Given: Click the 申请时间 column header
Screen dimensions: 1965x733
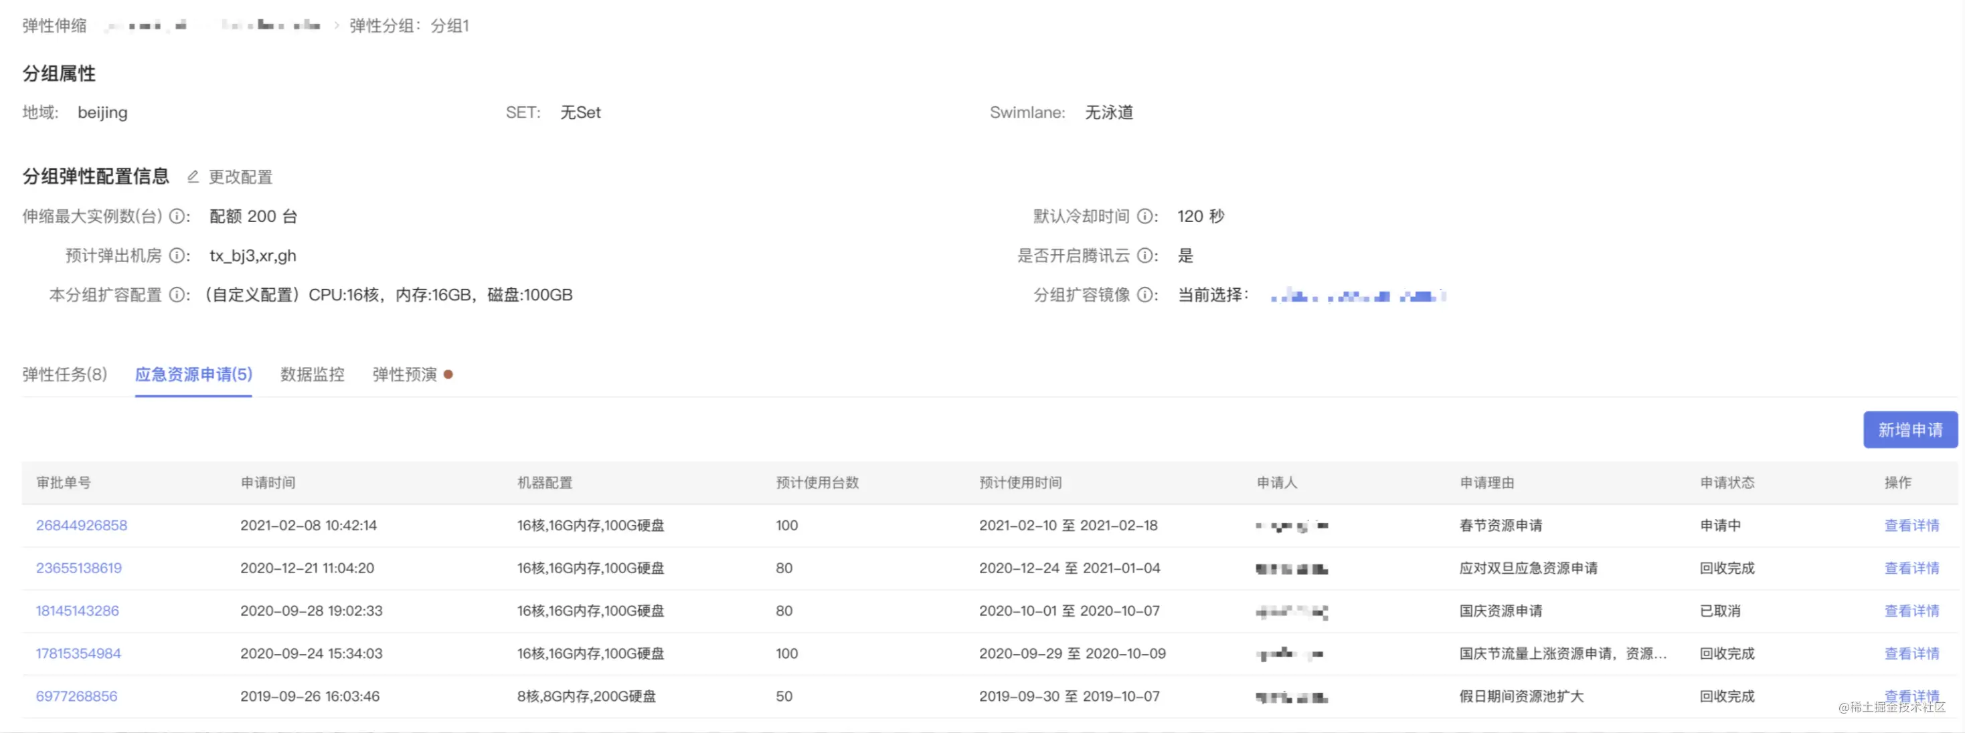Looking at the screenshot, I should coord(268,483).
